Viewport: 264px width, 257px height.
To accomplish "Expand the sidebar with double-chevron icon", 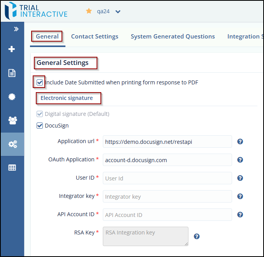I will [16, 29].
